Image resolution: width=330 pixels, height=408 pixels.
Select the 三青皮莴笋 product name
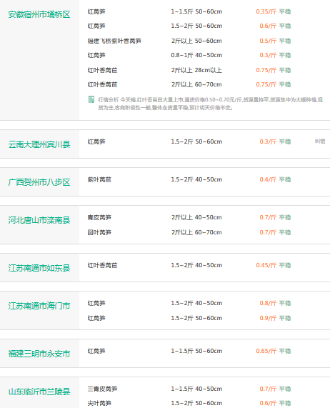pyautogui.click(x=102, y=389)
